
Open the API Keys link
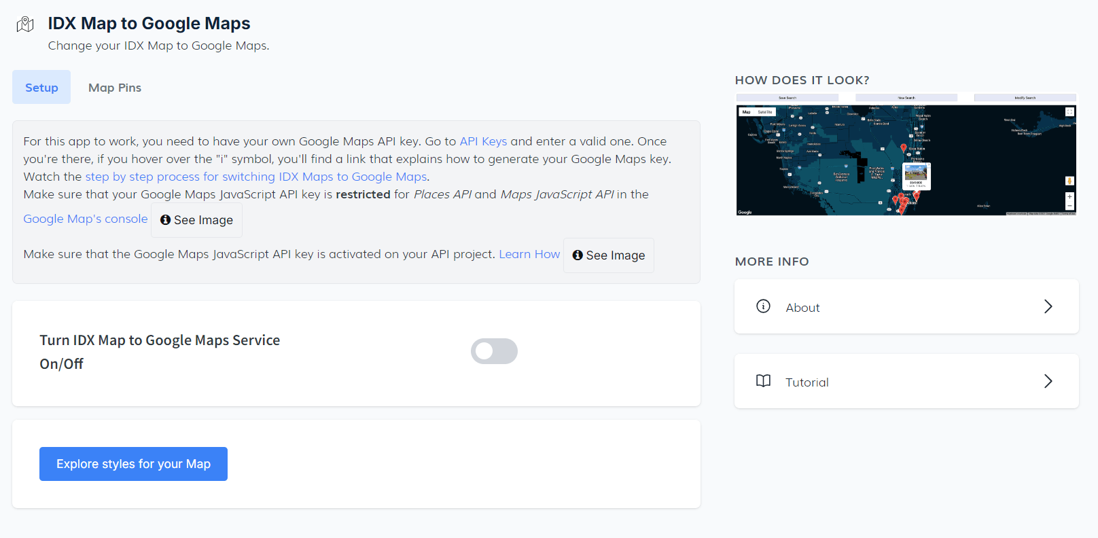(x=483, y=141)
